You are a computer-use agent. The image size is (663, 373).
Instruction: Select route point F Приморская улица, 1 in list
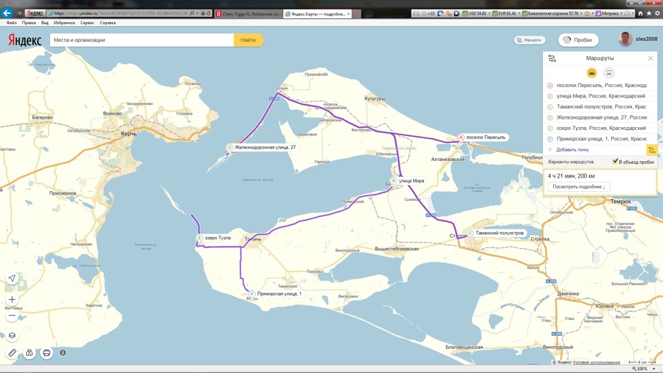coord(599,138)
